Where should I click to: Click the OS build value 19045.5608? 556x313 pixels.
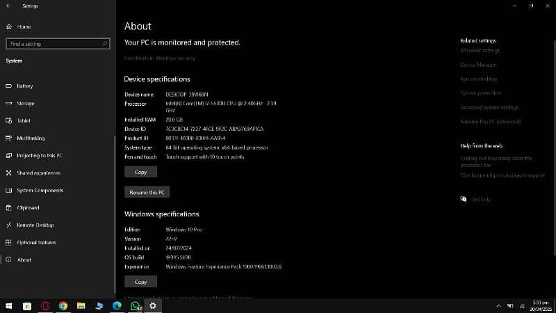click(x=179, y=257)
